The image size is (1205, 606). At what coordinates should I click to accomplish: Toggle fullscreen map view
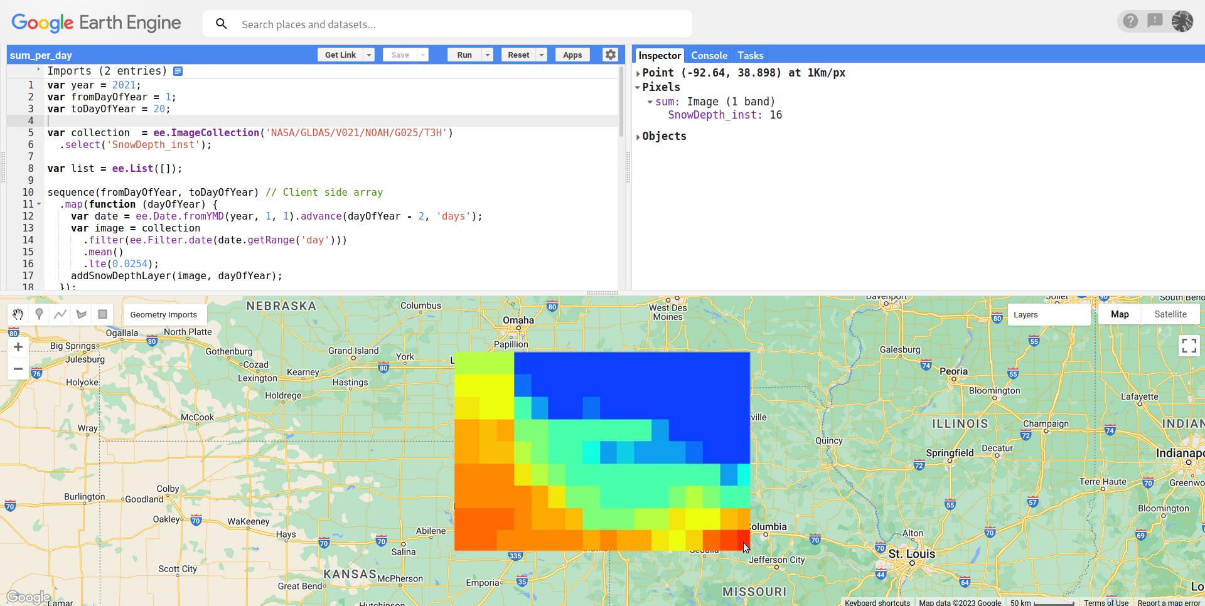1189,346
